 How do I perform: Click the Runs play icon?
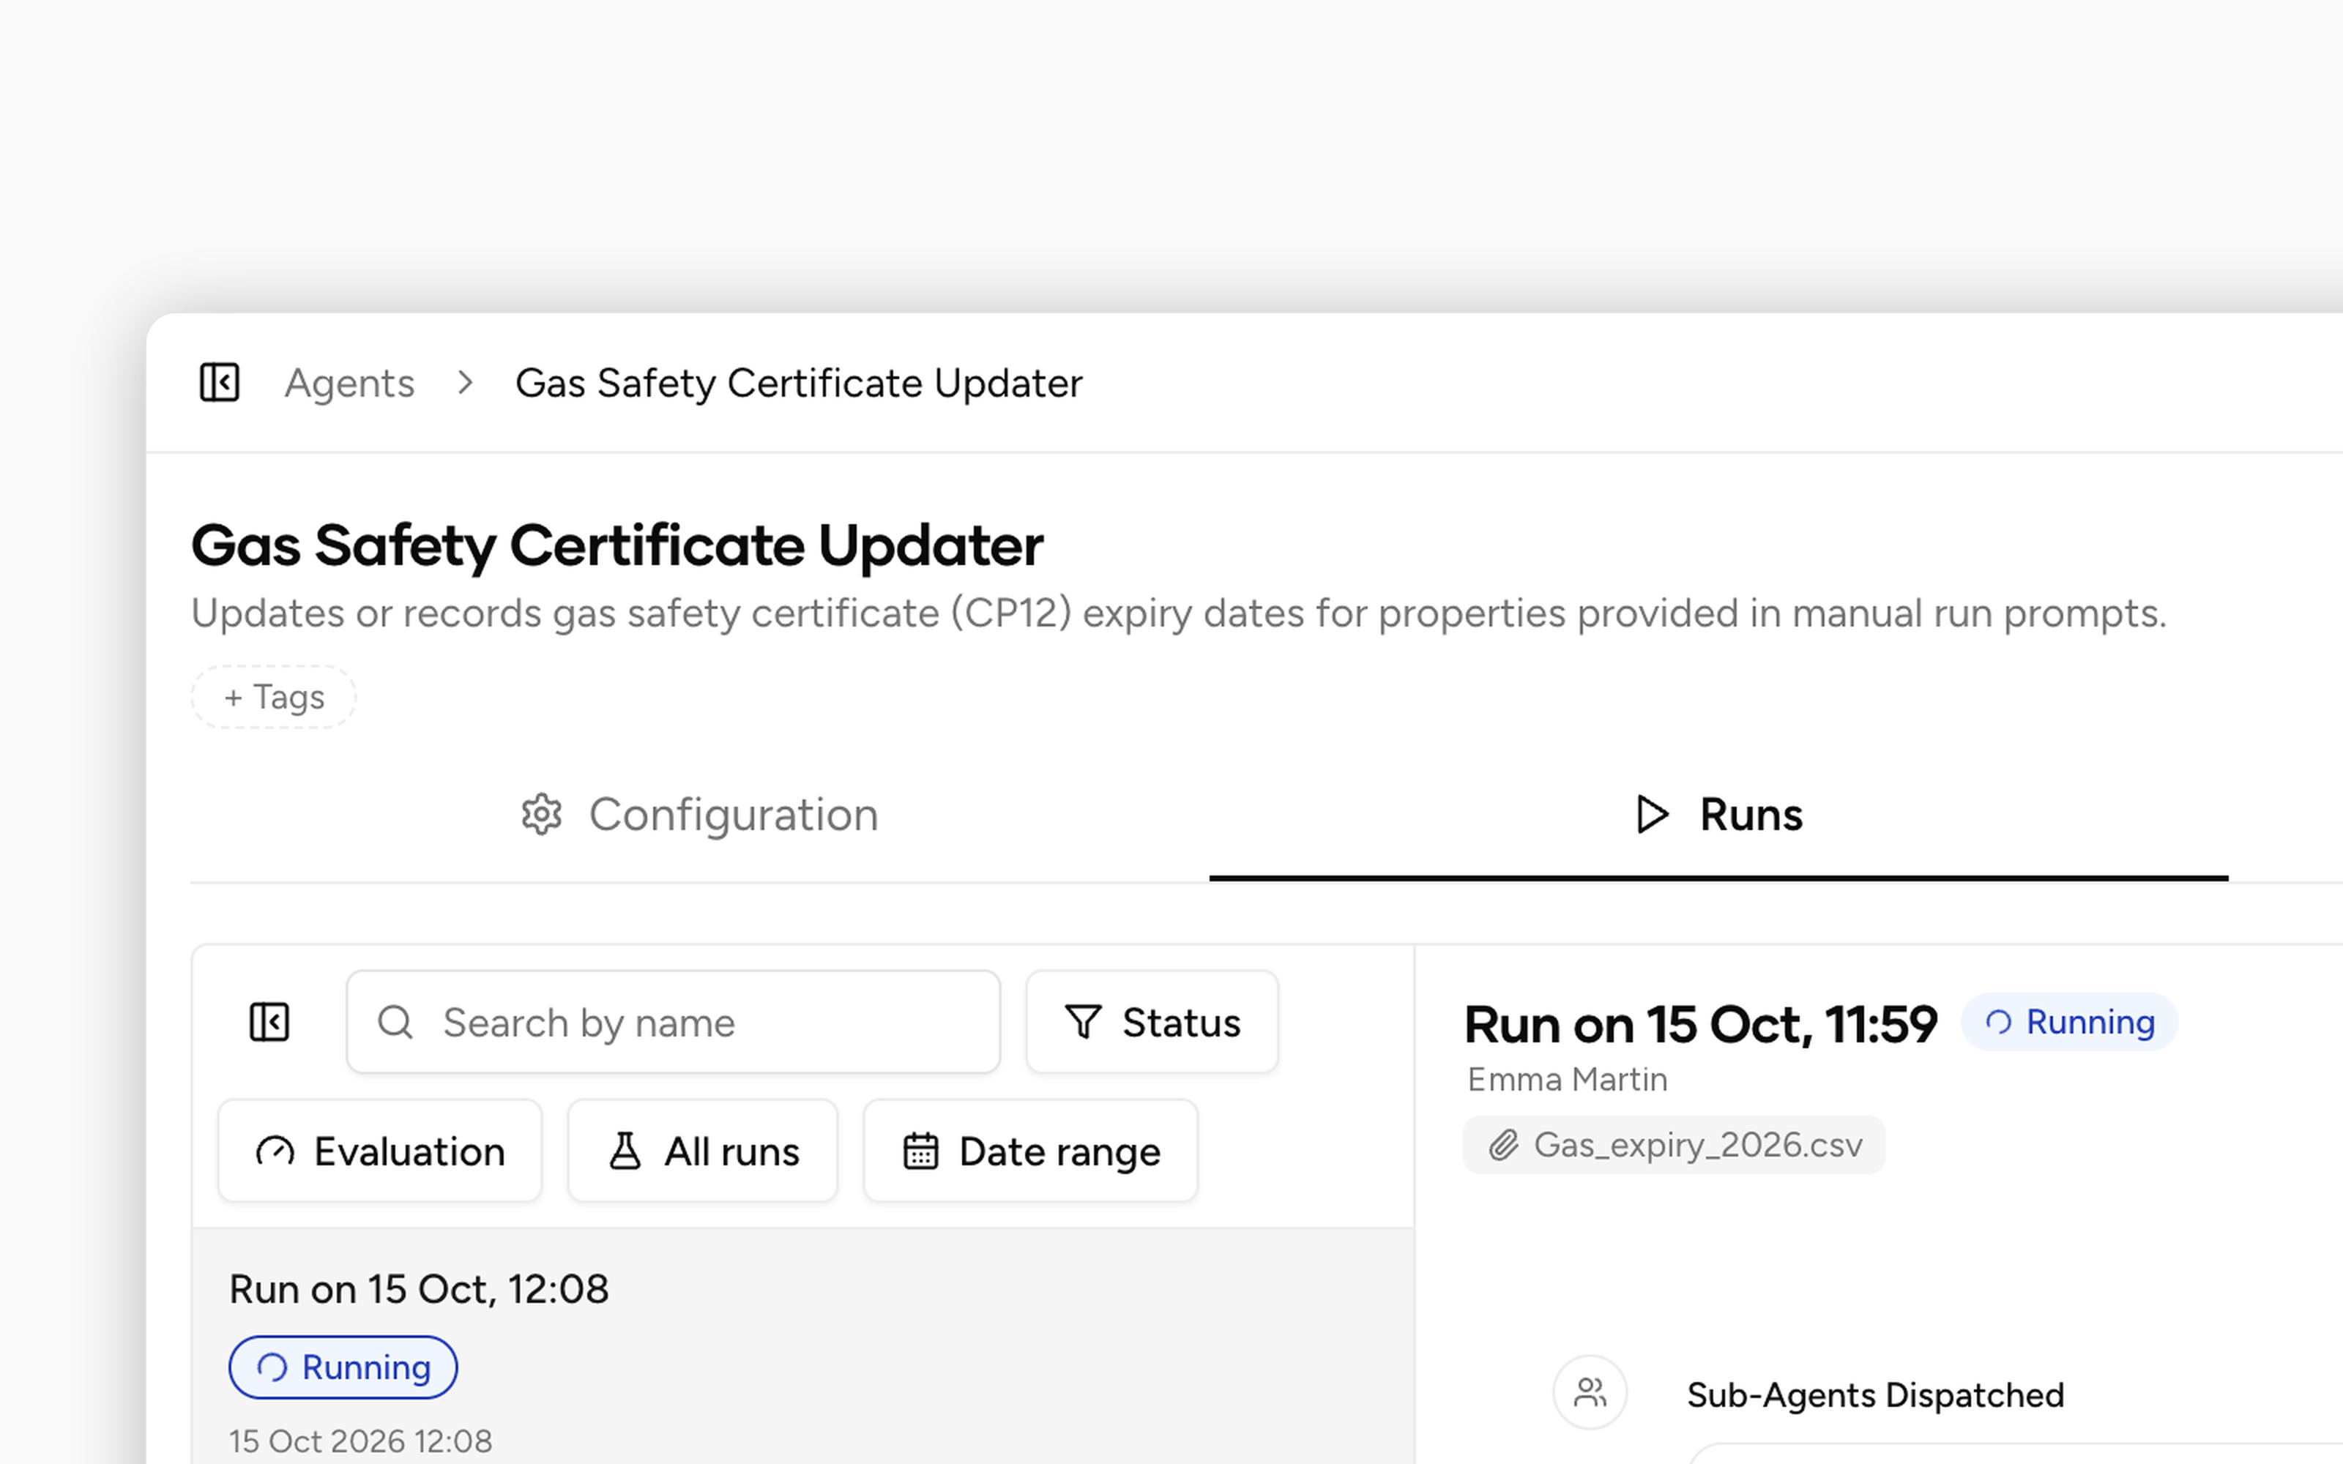coord(1652,814)
